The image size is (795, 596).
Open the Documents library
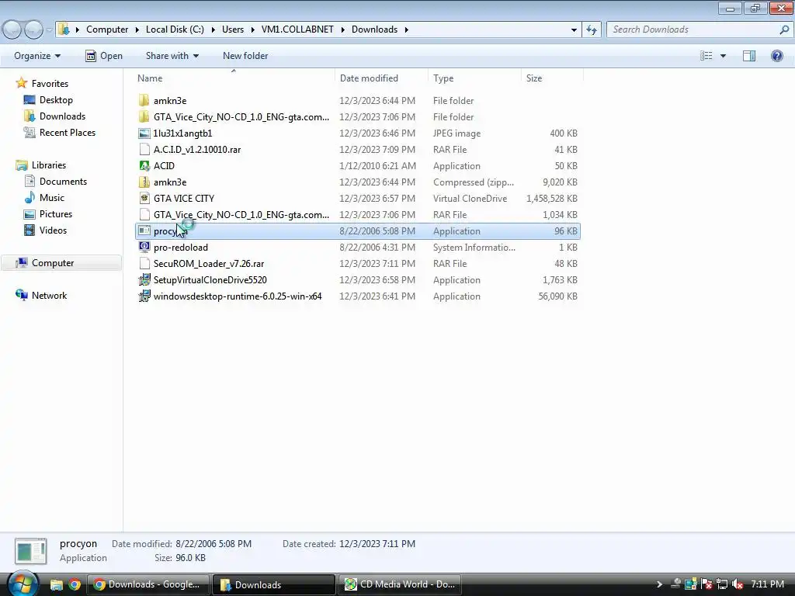pos(56,182)
